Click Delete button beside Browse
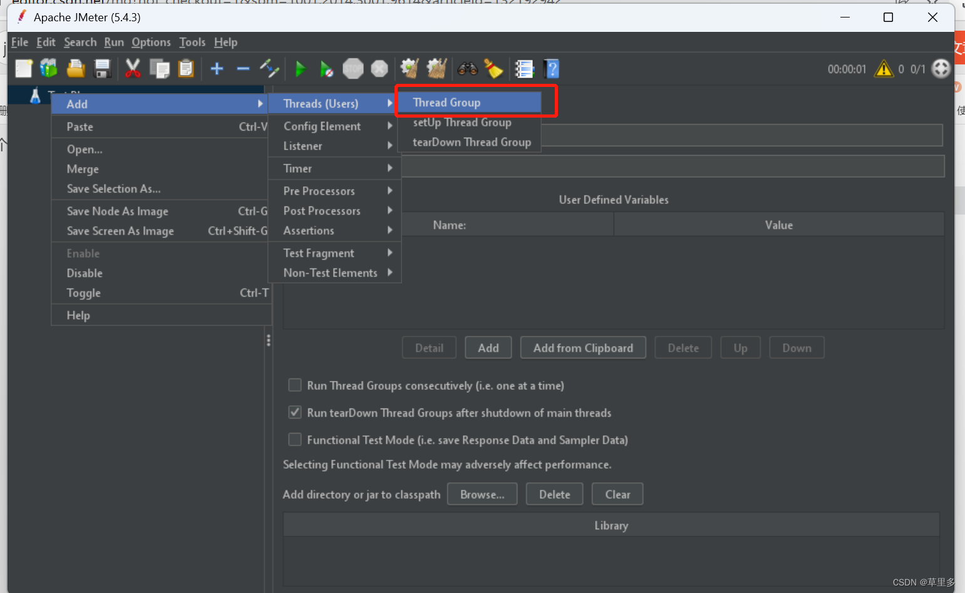This screenshot has width=965, height=593. [555, 494]
